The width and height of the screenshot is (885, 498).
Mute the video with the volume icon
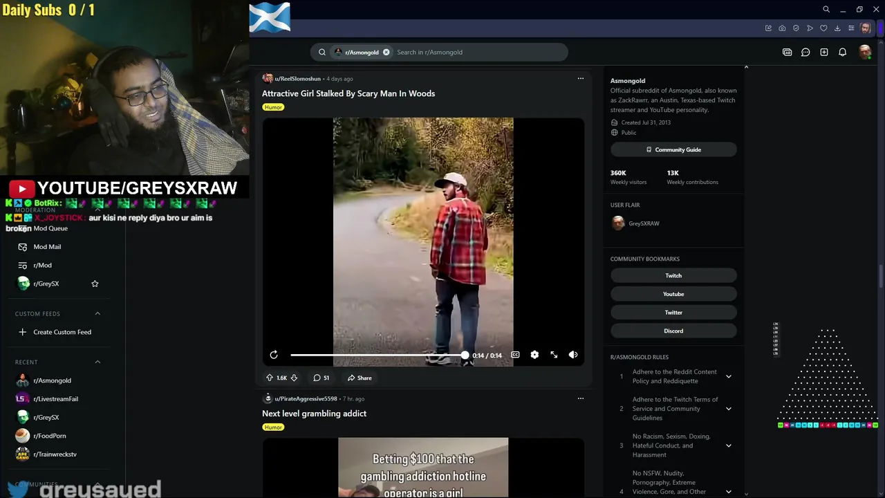coord(573,355)
